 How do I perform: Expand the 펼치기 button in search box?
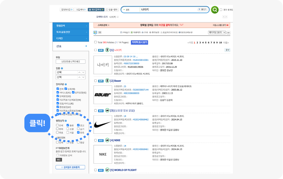202,9
